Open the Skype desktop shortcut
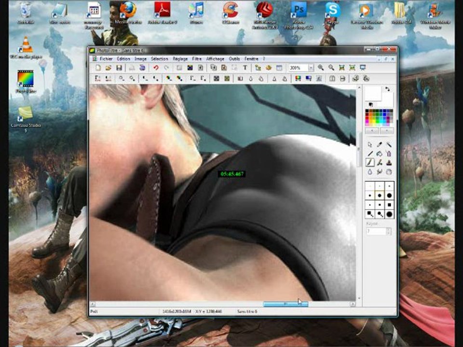This screenshot has height=347, width=463. (333, 13)
